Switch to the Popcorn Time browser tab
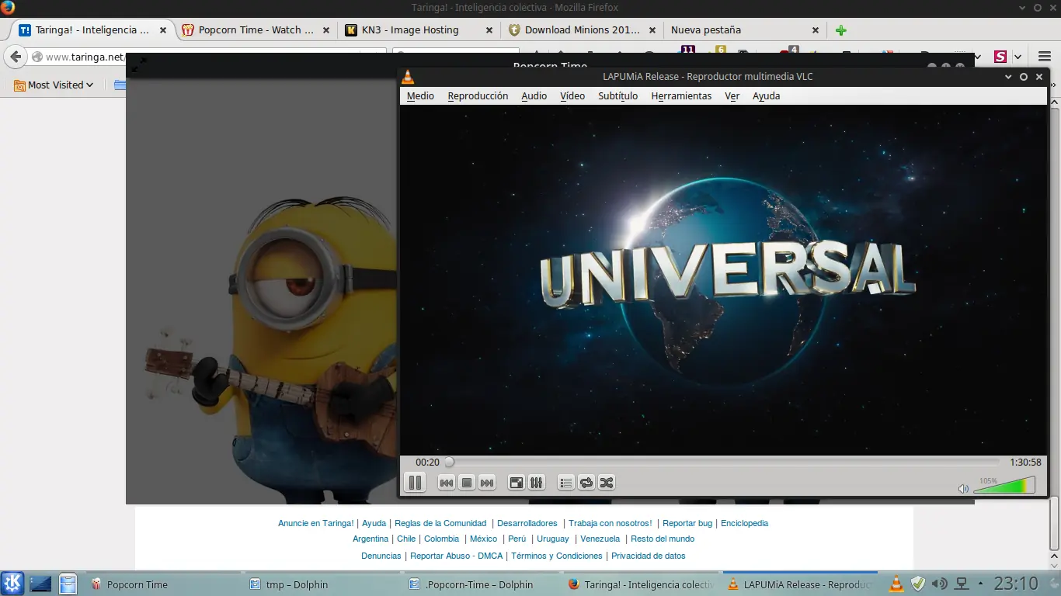 click(255, 30)
